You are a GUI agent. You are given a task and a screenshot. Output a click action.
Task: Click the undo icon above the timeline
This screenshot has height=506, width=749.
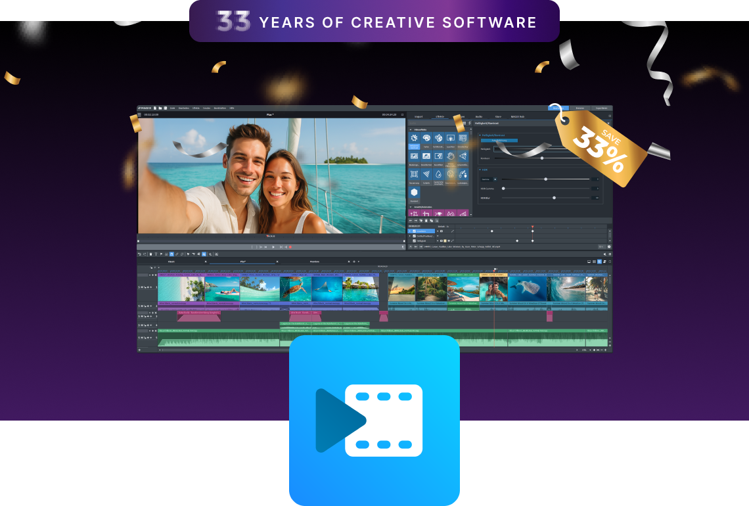(141, 254)
